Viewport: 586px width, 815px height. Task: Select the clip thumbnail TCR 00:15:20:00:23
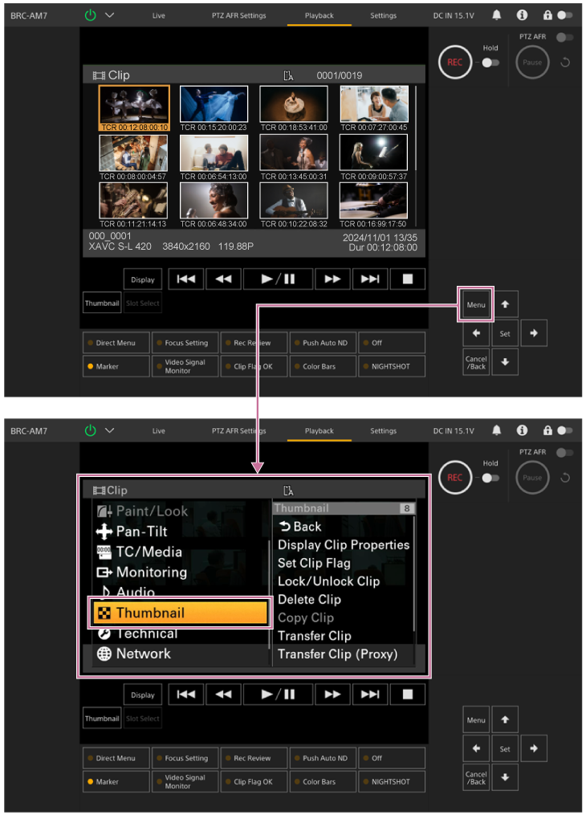point(214,104)
